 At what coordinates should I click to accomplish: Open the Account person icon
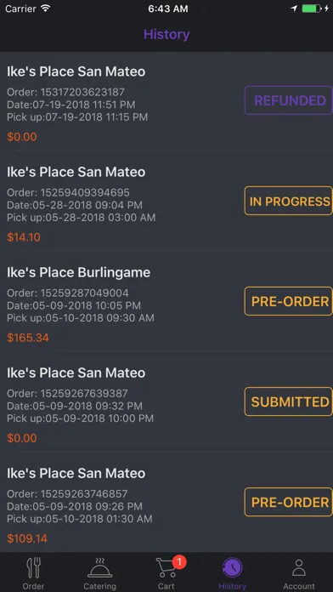point(299,568)
